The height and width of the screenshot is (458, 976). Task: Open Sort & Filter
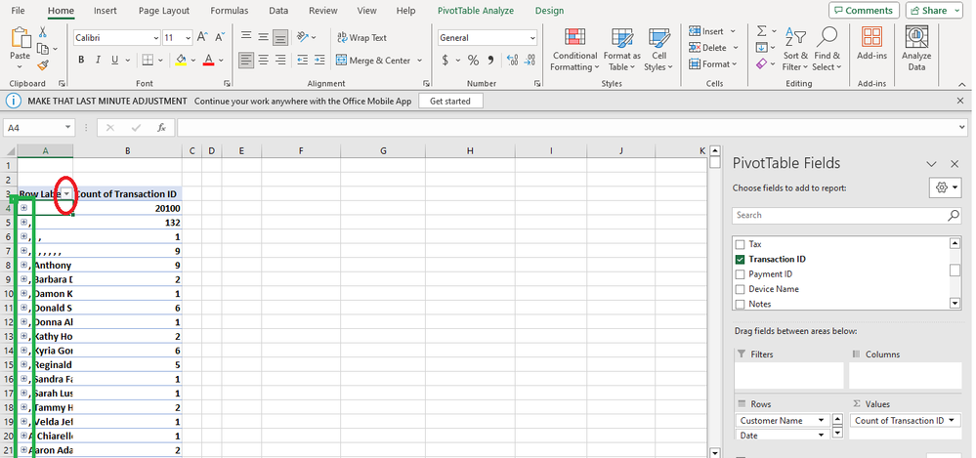tap(795, 50)
